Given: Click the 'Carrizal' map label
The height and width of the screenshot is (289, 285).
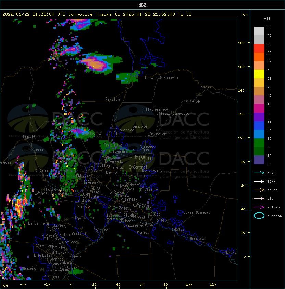Looking at the screenshot, I should tap(102, 230).
